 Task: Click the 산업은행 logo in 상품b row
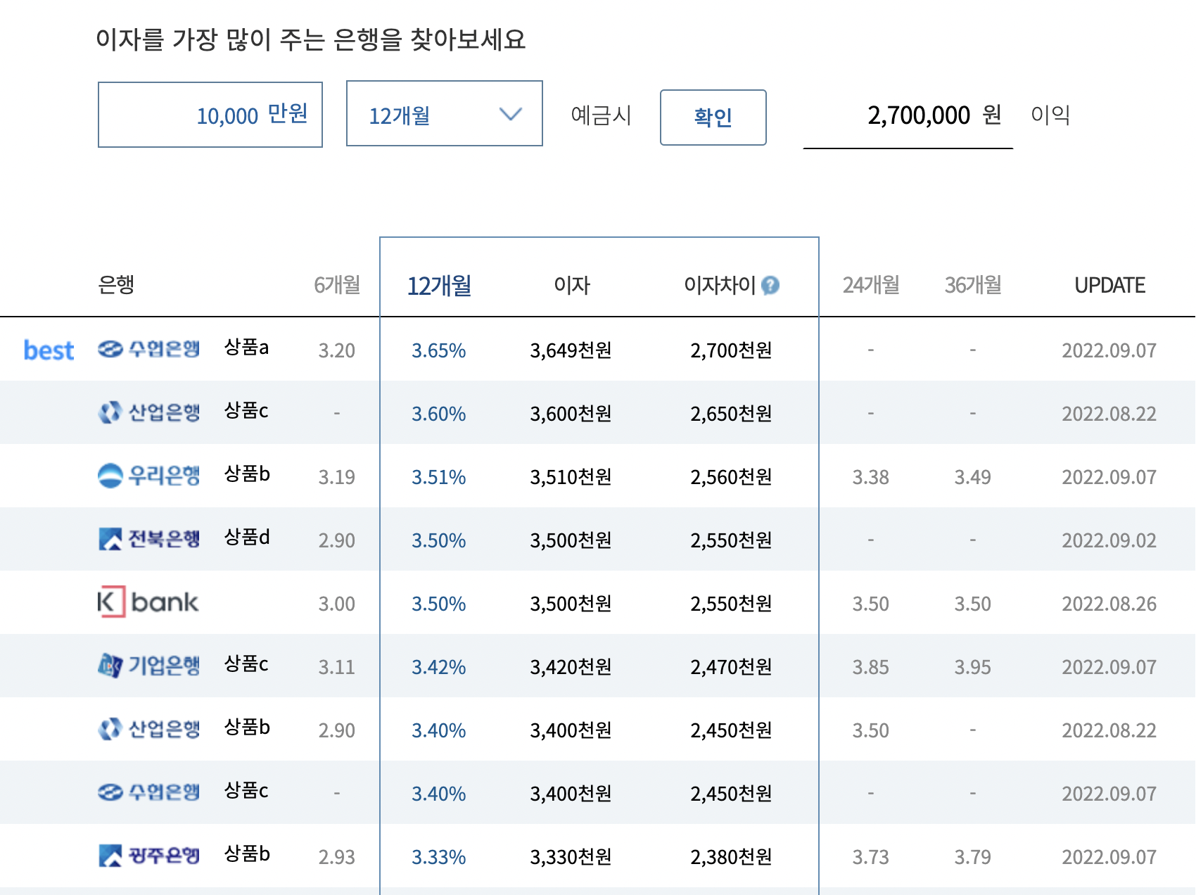pyautogui.click(x=148, y=729)
